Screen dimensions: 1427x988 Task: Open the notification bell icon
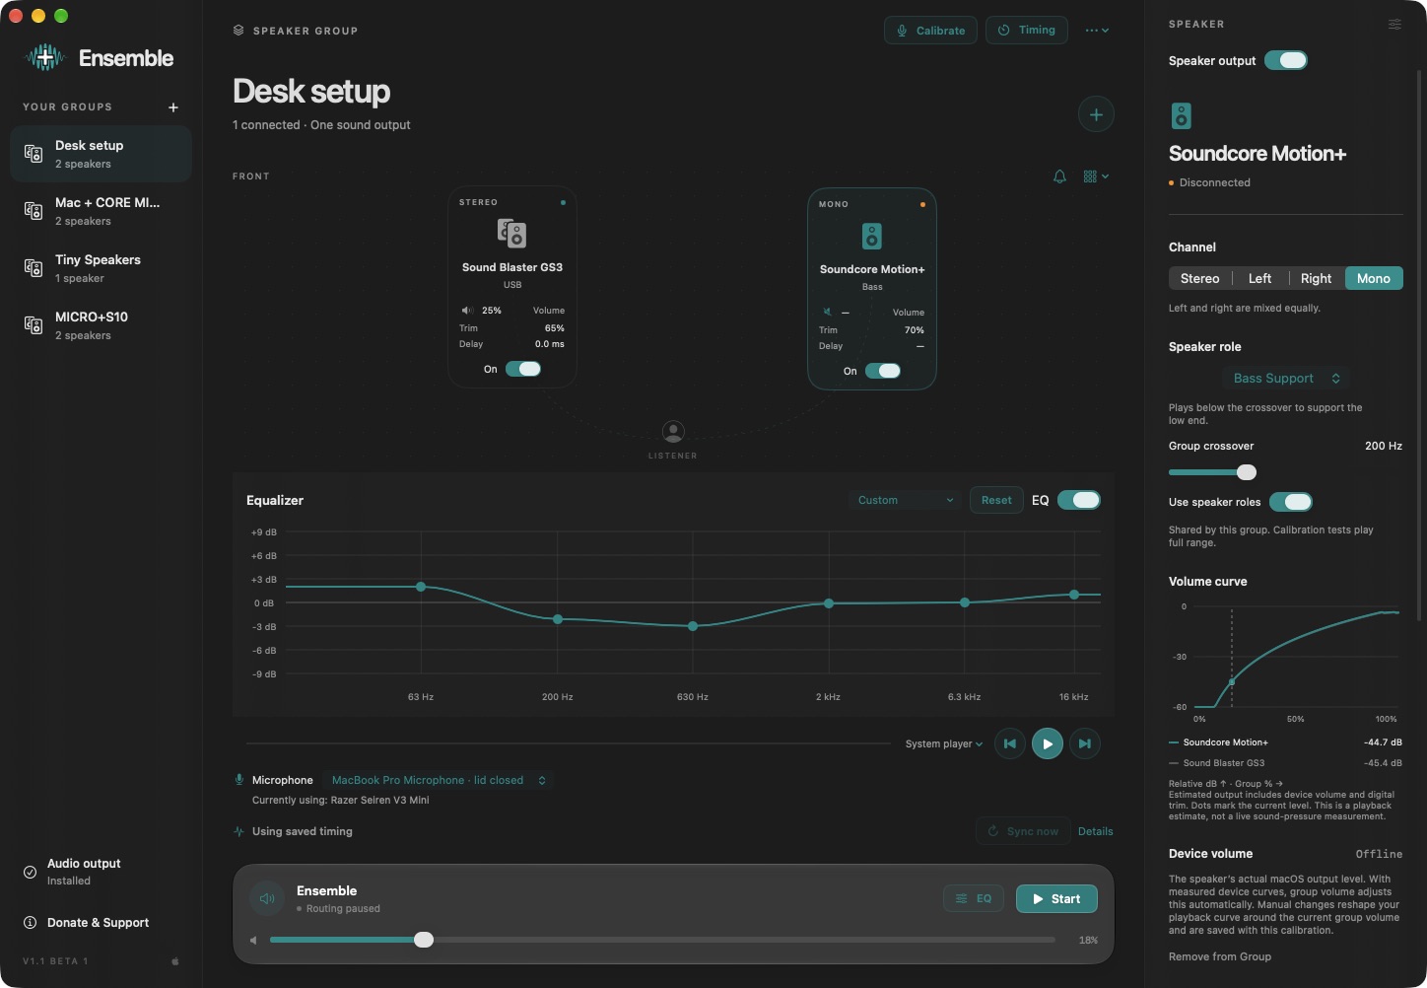point(1059,176)
